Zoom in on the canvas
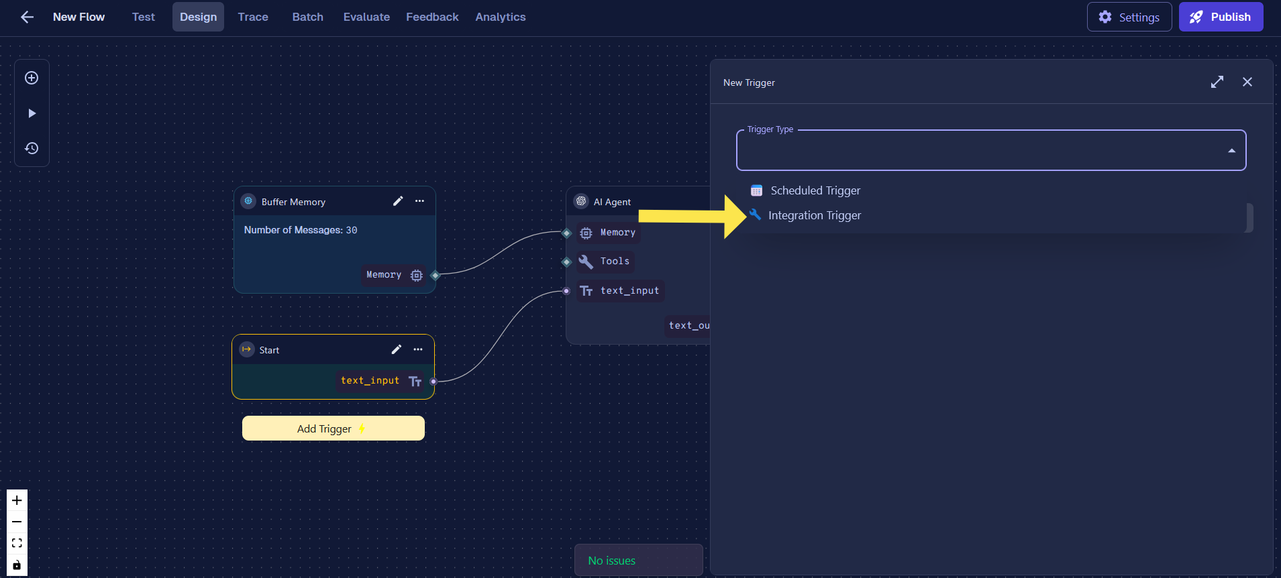The width and height of the screenshot is (1281, 578). pos(17,500)
